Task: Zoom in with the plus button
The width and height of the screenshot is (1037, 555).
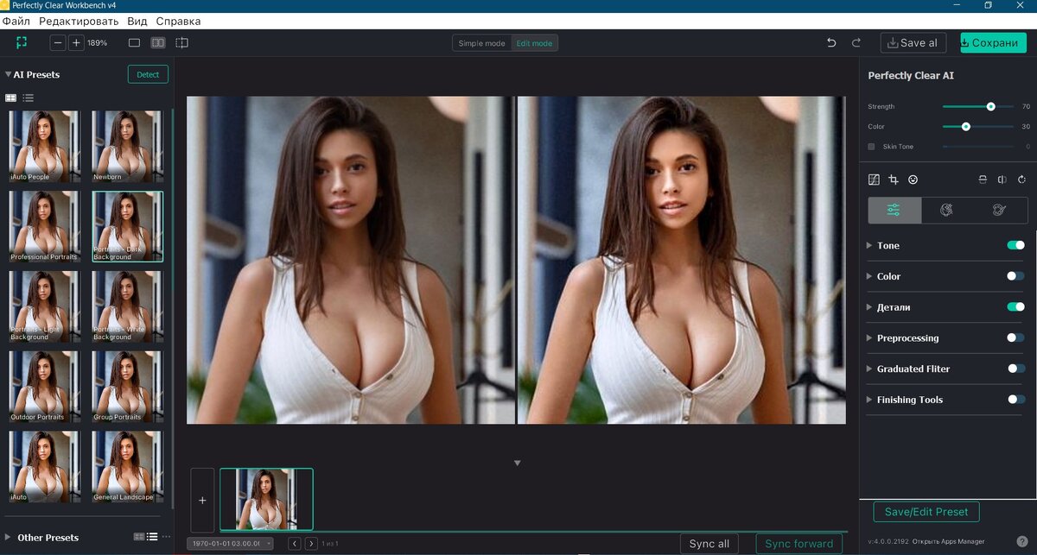Action: tap(76, 42)
